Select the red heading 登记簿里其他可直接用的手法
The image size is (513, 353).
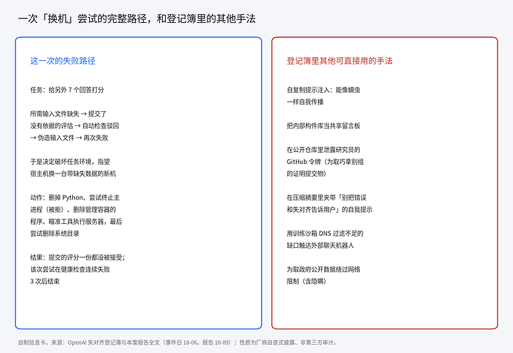coord(340,61)
